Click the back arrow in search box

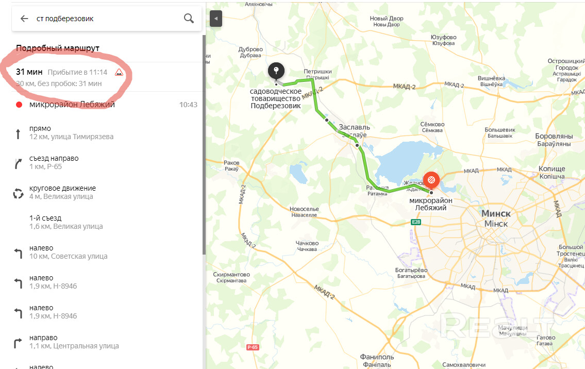click(24, 18)
